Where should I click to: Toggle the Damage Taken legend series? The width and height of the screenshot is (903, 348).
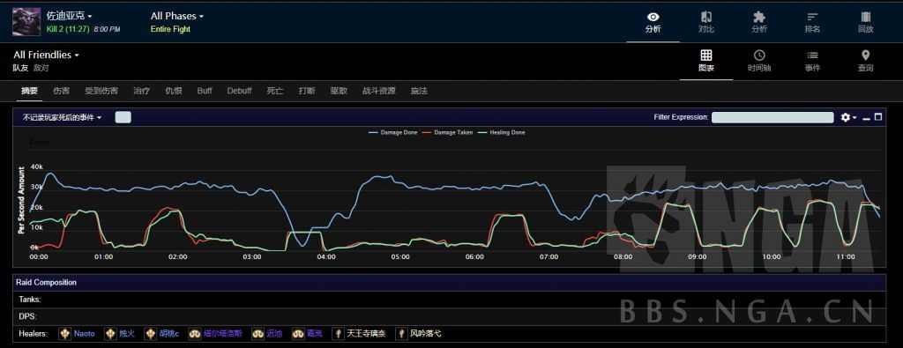447,132
